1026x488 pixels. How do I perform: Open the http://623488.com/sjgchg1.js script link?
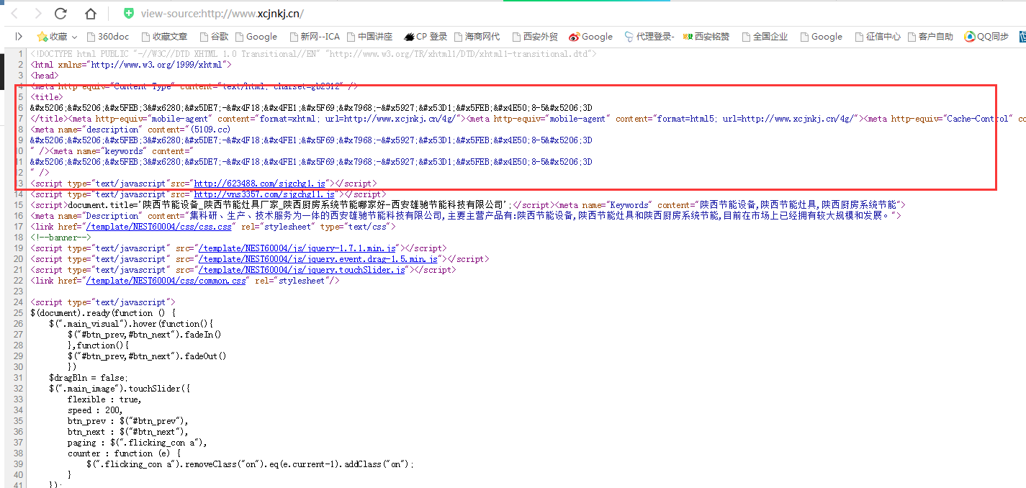pos(258,183)
